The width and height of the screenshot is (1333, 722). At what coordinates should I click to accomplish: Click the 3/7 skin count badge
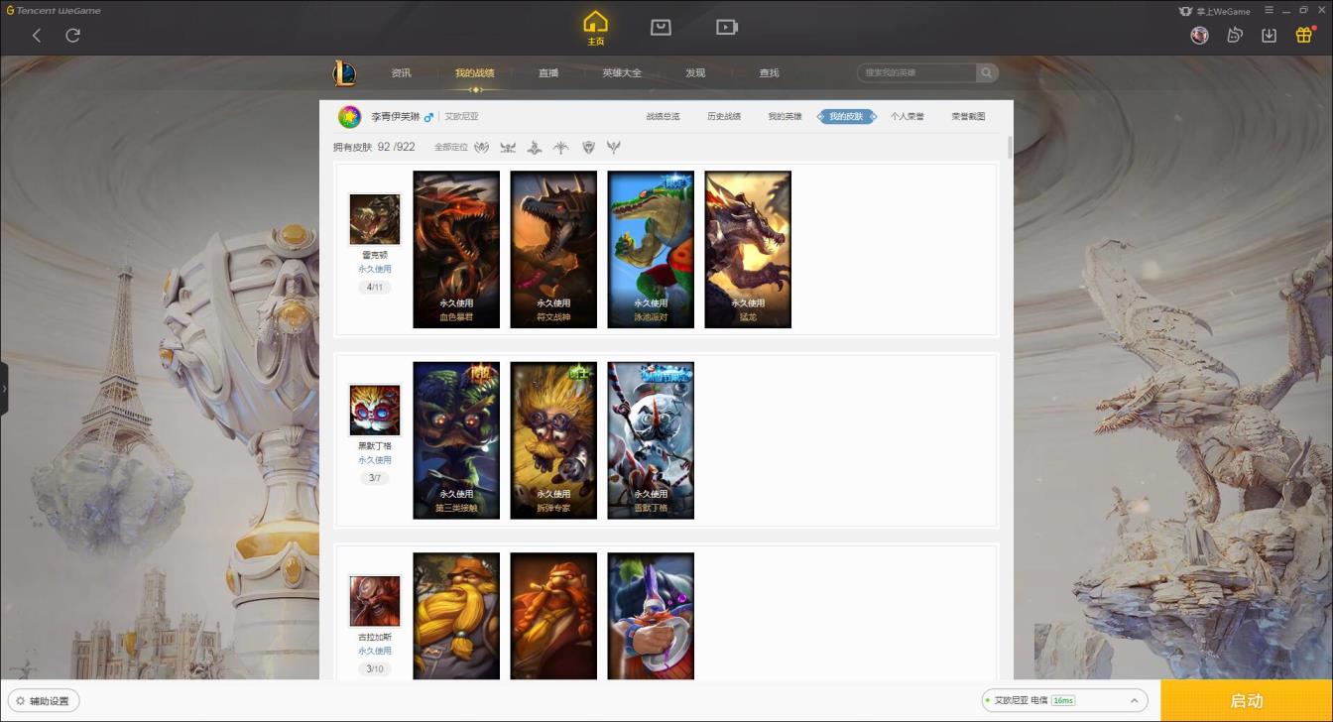point(375,478)
